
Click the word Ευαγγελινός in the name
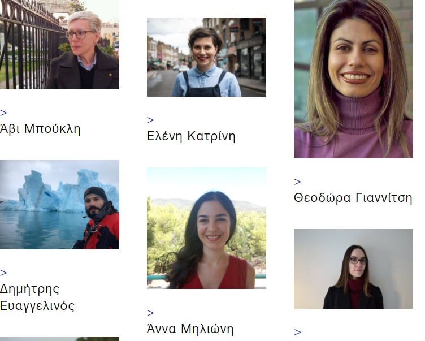37,306
